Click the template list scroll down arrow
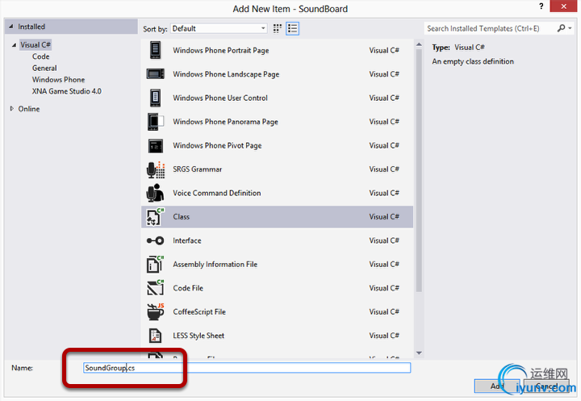The width and height of the screenshot is (581, 401). [x=419, y=353]
